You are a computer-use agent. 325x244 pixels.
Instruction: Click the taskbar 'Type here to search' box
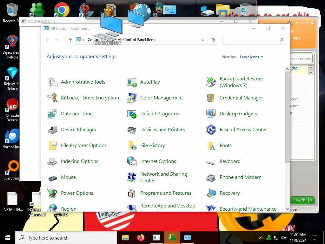66,238
